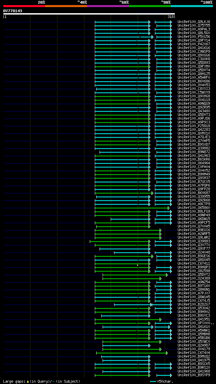Click label UniRef100_P25818

click(x=194, y=126)
